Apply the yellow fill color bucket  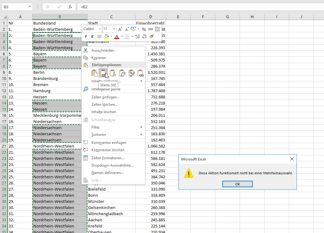[106, 37]
